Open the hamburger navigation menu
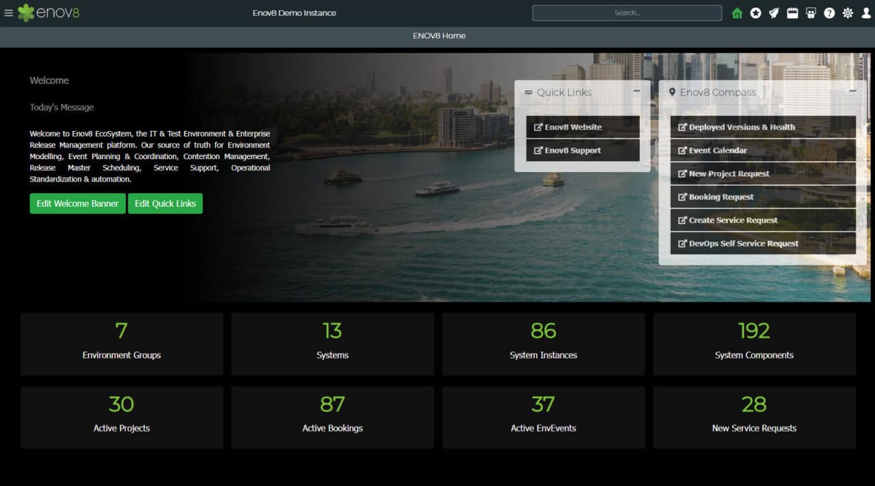 coord(9,12)
